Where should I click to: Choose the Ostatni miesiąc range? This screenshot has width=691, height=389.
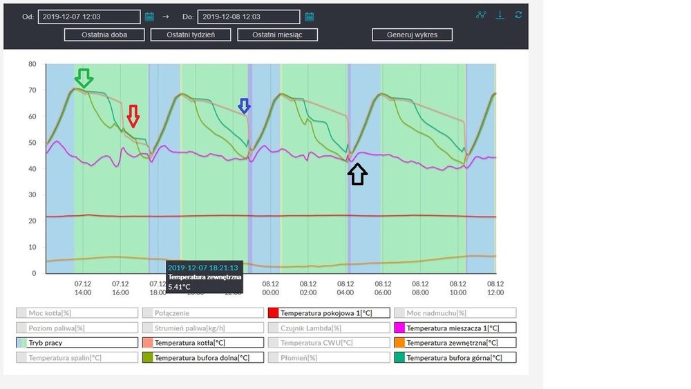pos(277,34)
